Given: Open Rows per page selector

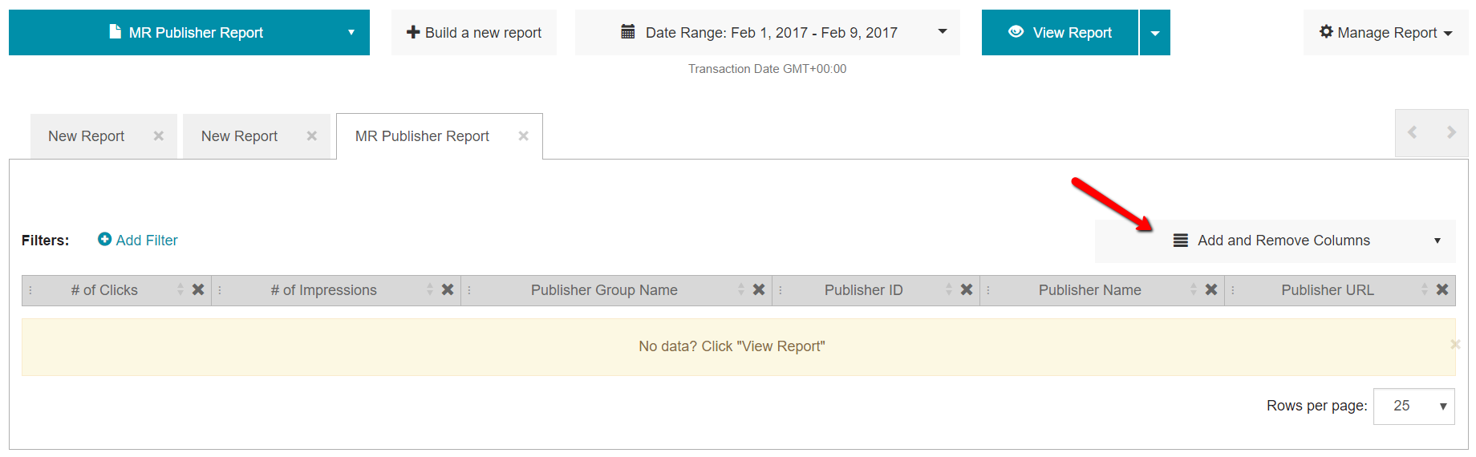Looking at the screenshot, I should click(x=1413, y=406).
